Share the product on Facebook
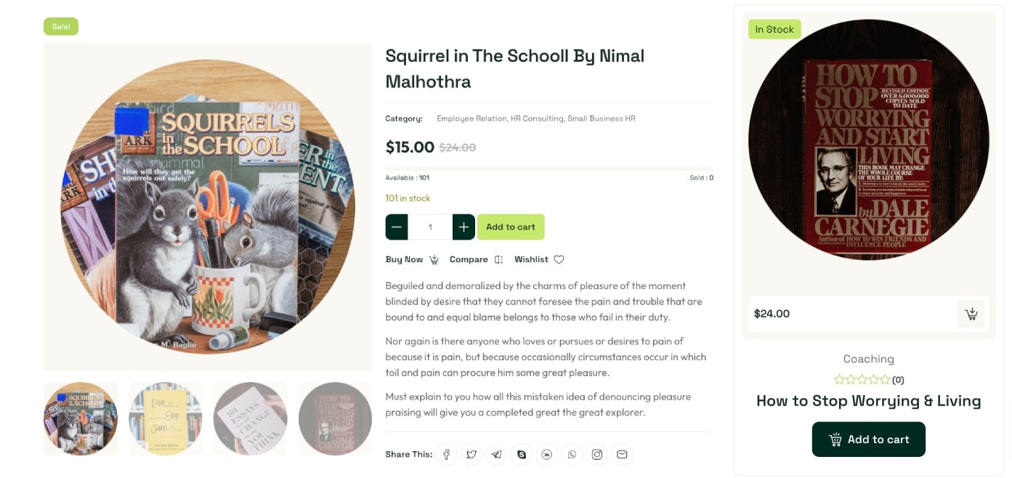The image size is (1012, 478). pos(447,455)
